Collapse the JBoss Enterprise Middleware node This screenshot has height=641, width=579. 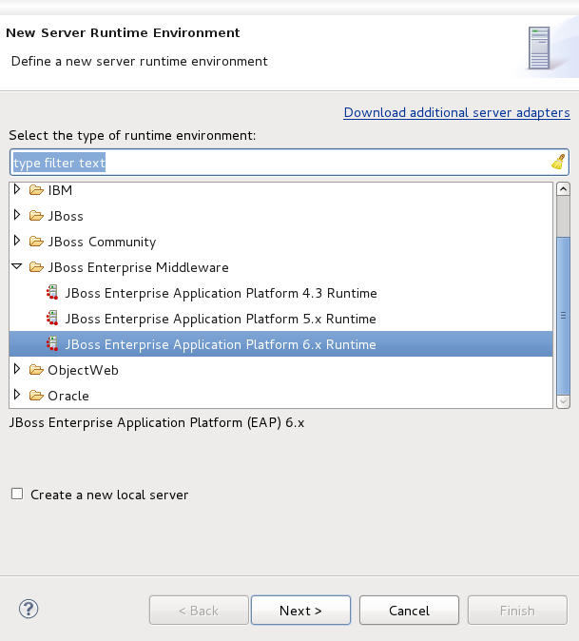17,267
